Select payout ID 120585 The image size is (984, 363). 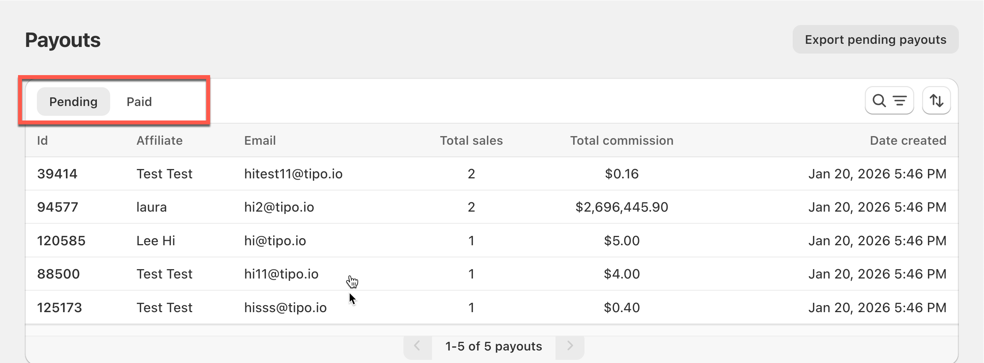pos(61,241)
